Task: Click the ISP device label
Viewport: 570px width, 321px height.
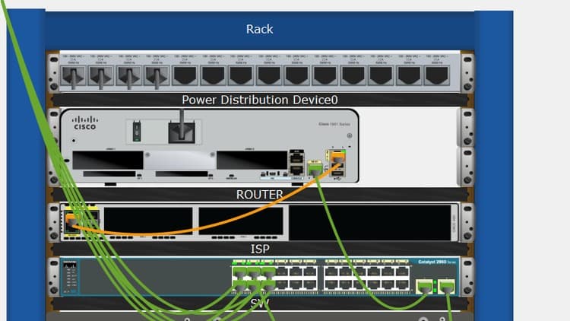Action: 260,249
